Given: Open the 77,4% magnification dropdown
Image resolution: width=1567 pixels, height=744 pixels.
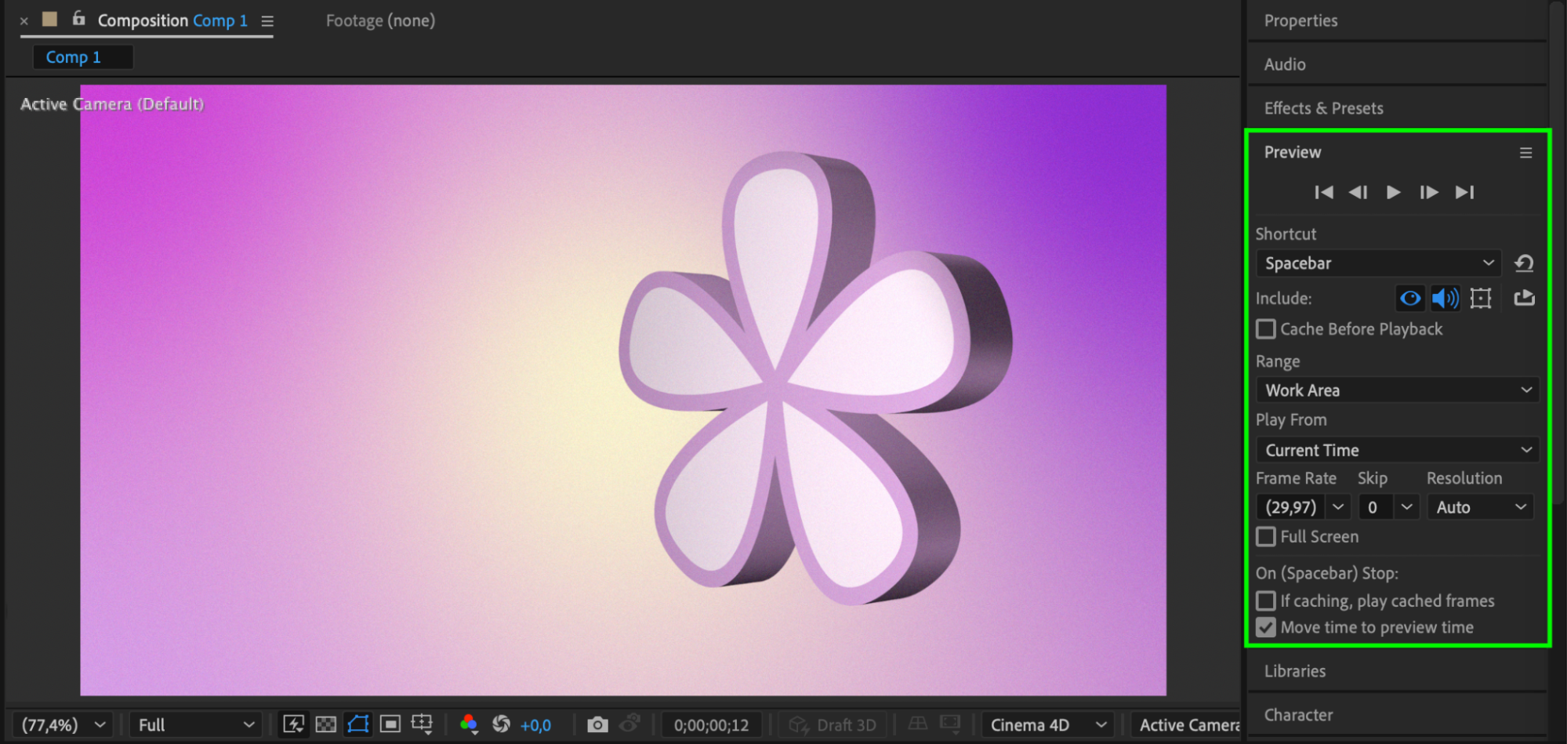Looking at the screenshot, I should pyautogui.click(x=63, y=725).
